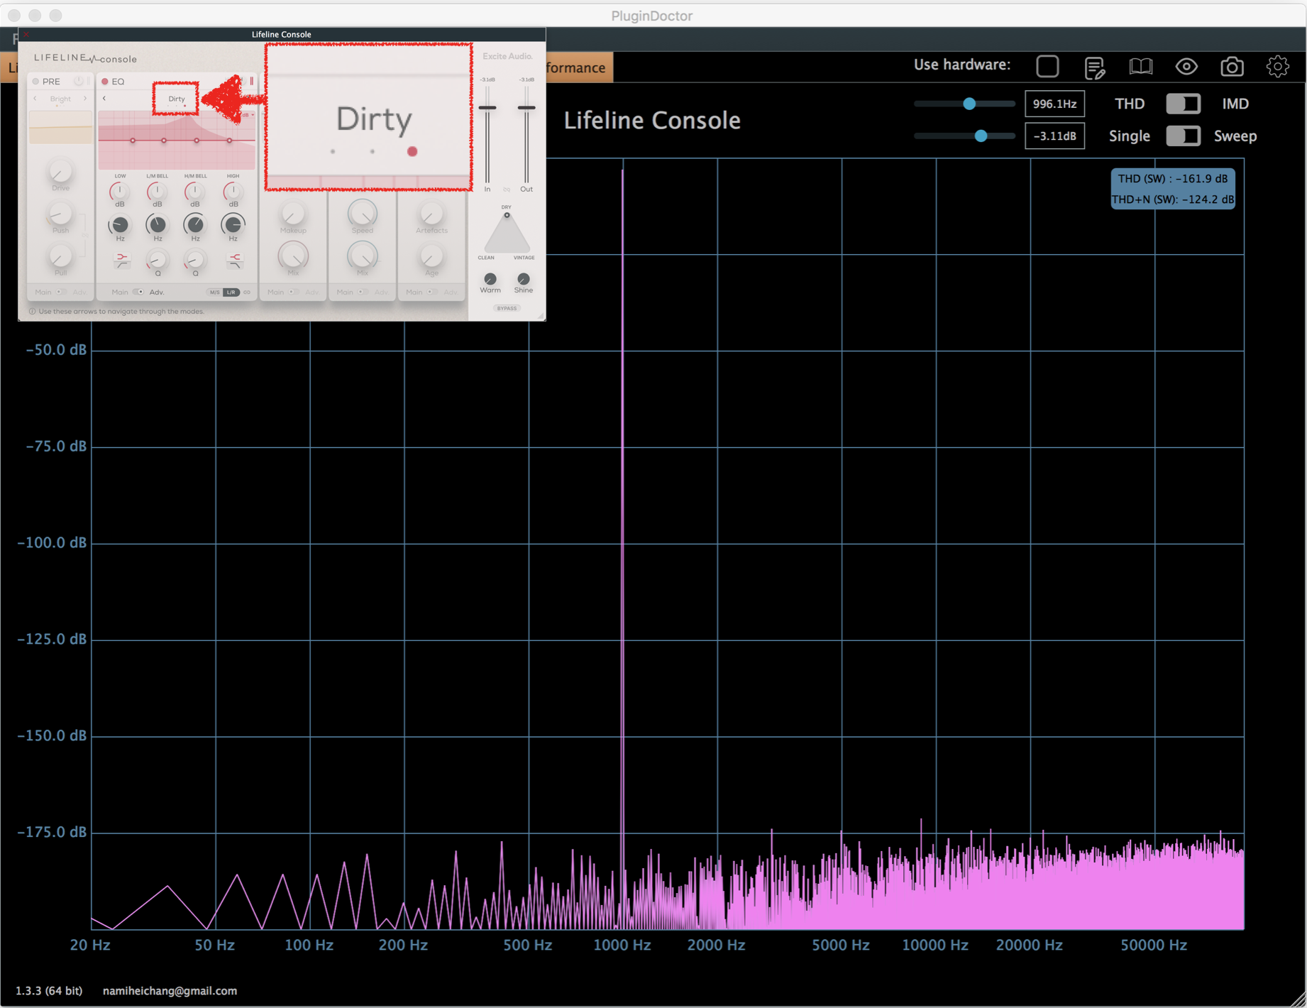The height and width of the screenshot is (1008, 1307).
Task: Click the In/Out fader link icon
Action: pos(507,190)
